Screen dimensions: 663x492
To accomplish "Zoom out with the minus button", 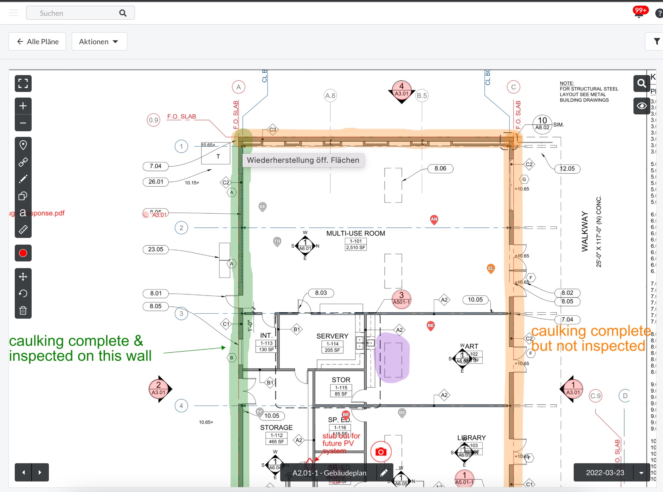I will (x=23, y=123).
